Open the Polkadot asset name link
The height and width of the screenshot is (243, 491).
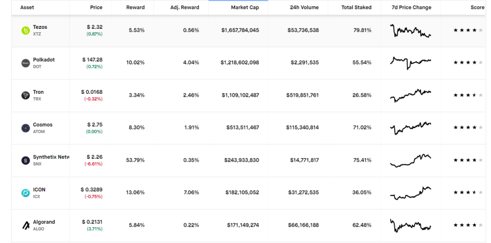[x=44, y=60]
